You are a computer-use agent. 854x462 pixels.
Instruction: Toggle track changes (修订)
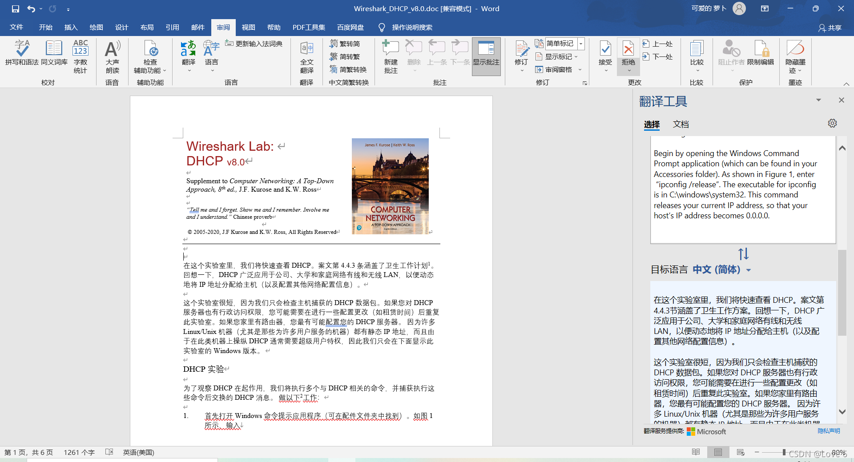point(521,57)
